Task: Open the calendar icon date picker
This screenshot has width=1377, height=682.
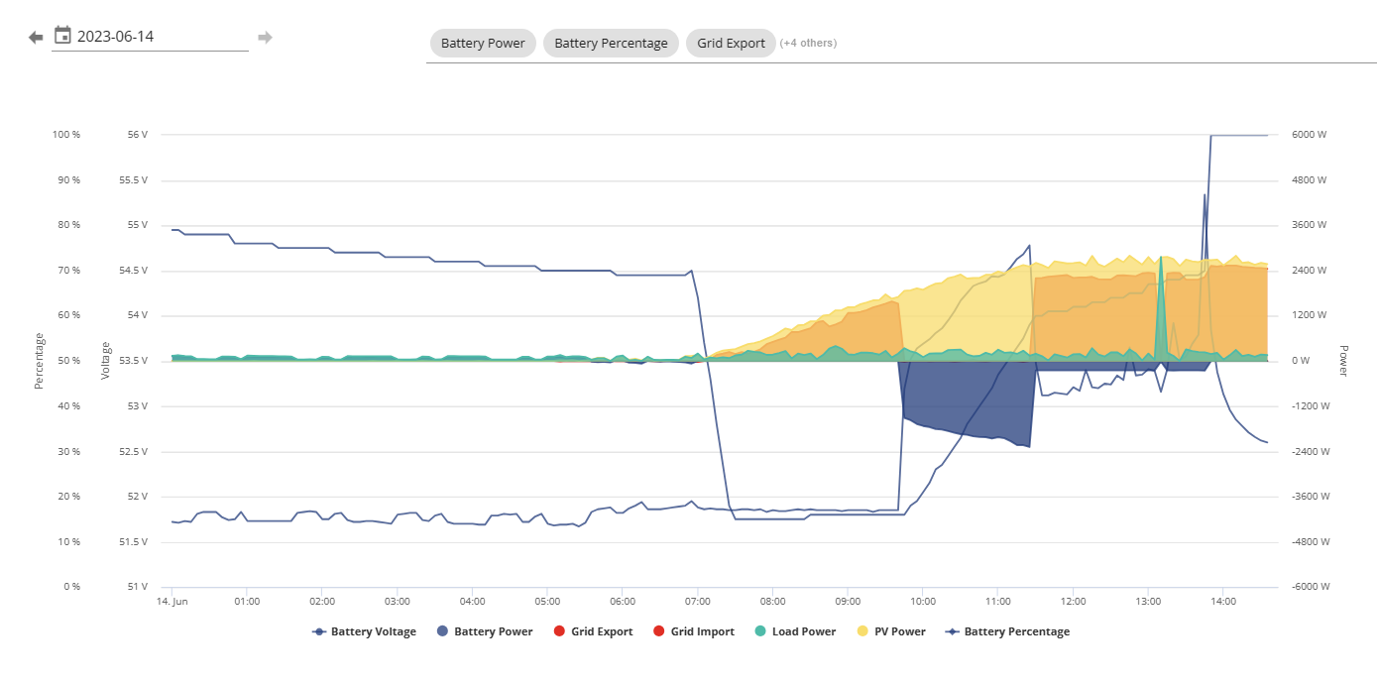Action: pyautogui.click(x=62, y=36)
